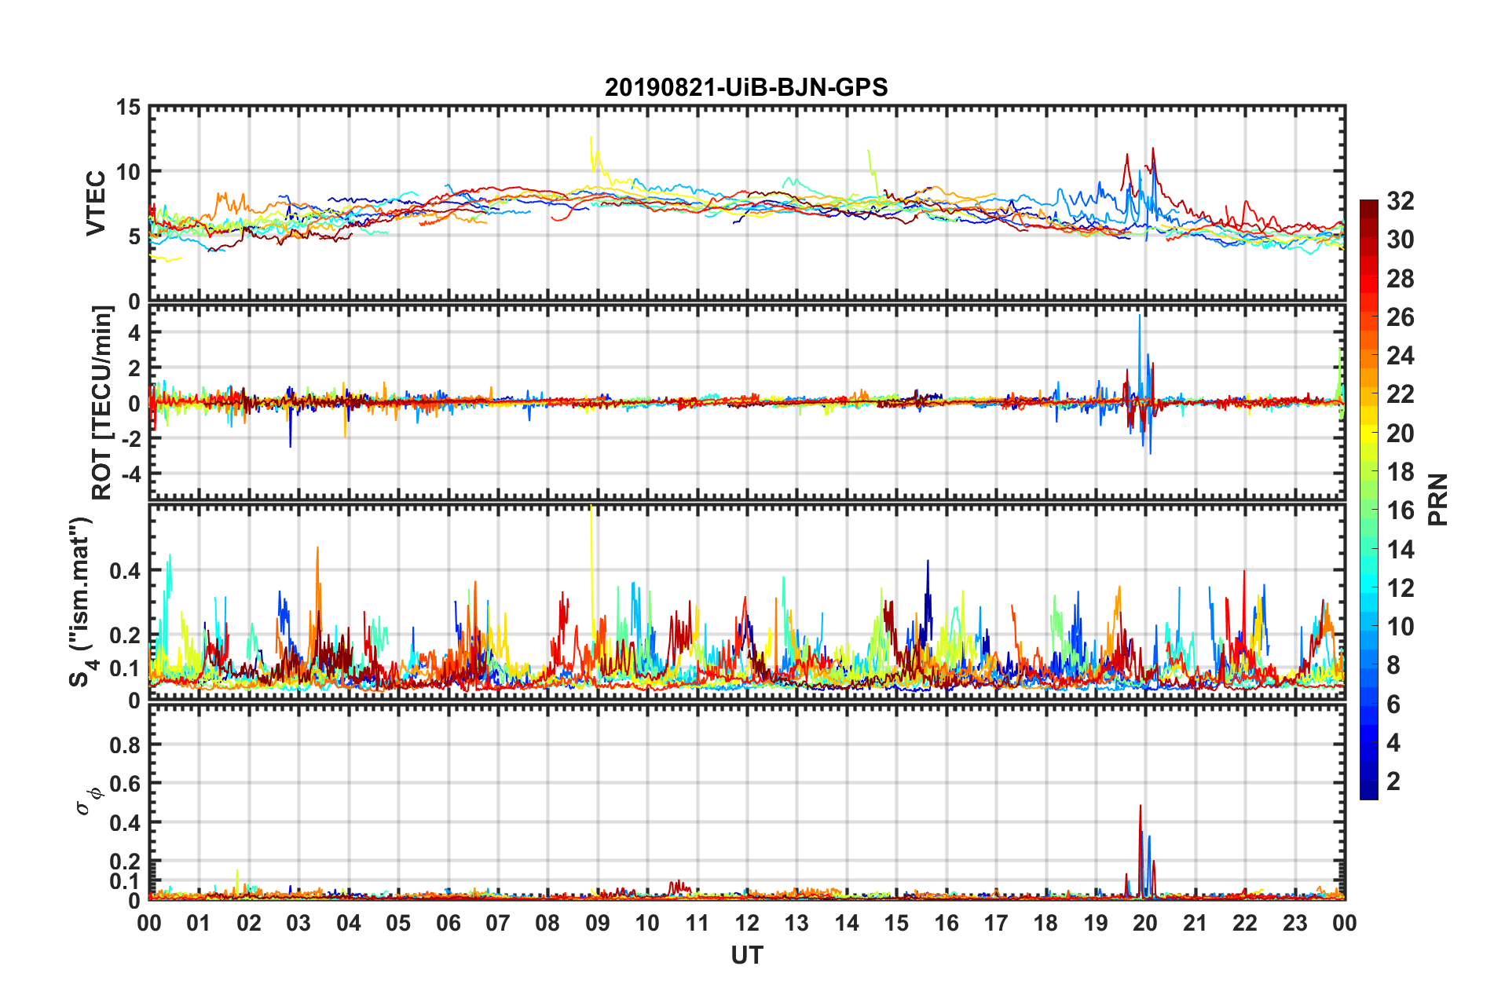Click x-axis tick label 23
Viewport: 1494px width, 999px height.
point(1295,923)
